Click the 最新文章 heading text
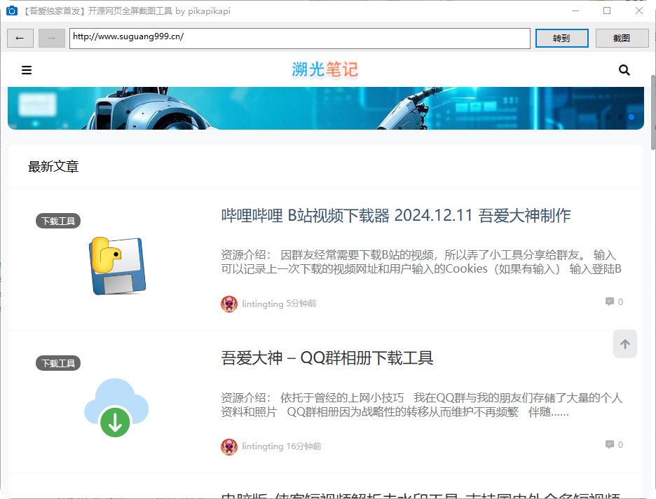This screenshot has height=499, width=656. point(53,167)
